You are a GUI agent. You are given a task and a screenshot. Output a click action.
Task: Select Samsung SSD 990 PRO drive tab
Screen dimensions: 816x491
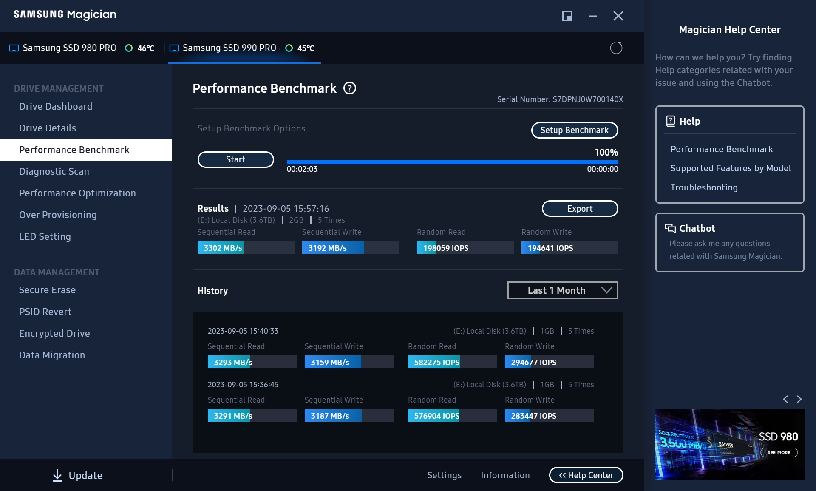pyautogui.click(x=229, y=48)
